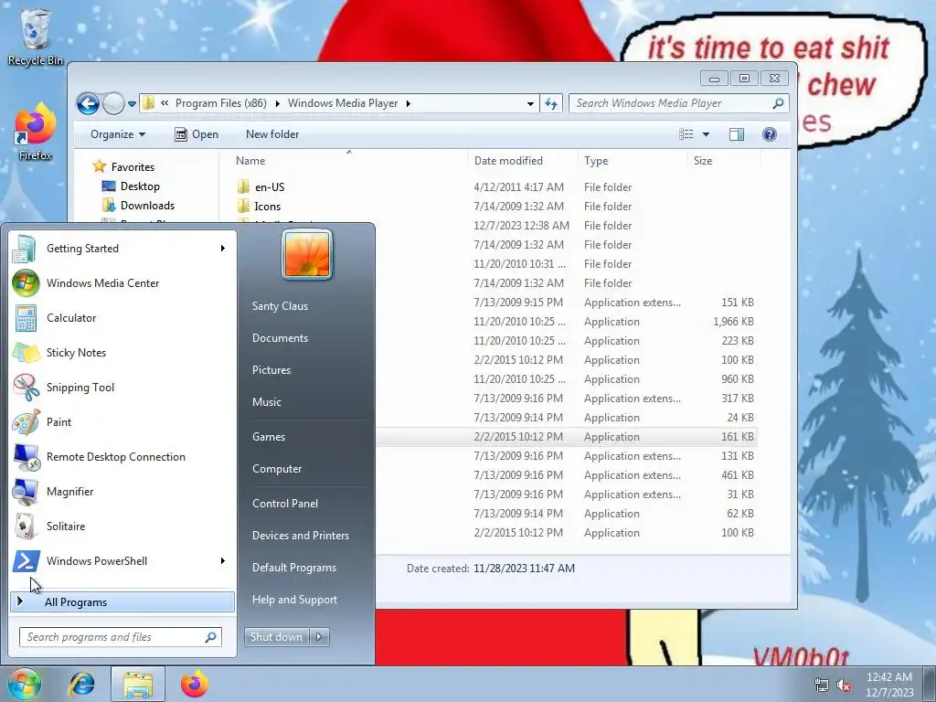Expand Getting Started submenu arrow

point(223,249)
